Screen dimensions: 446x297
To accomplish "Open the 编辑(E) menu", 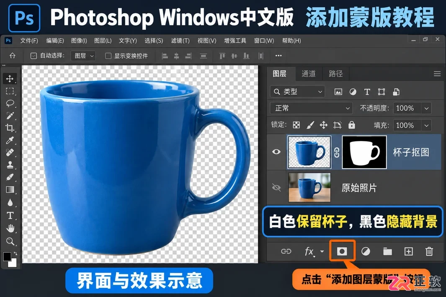I will point(55,41).
